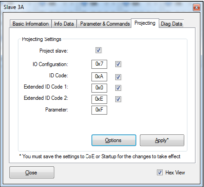Screen dimensions: 204x187
Task: Disable the Extended ID Code 1 checkbox
Action: 118,88
